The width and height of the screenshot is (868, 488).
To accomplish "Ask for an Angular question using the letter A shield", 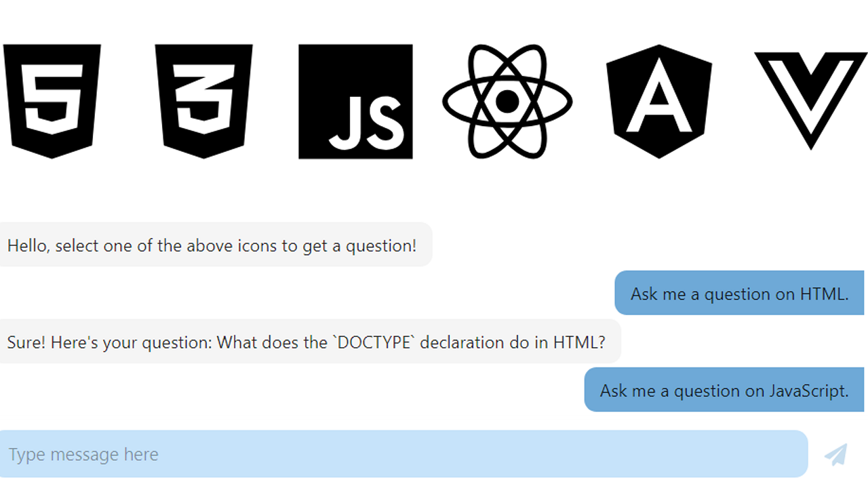I will point(659,102).
